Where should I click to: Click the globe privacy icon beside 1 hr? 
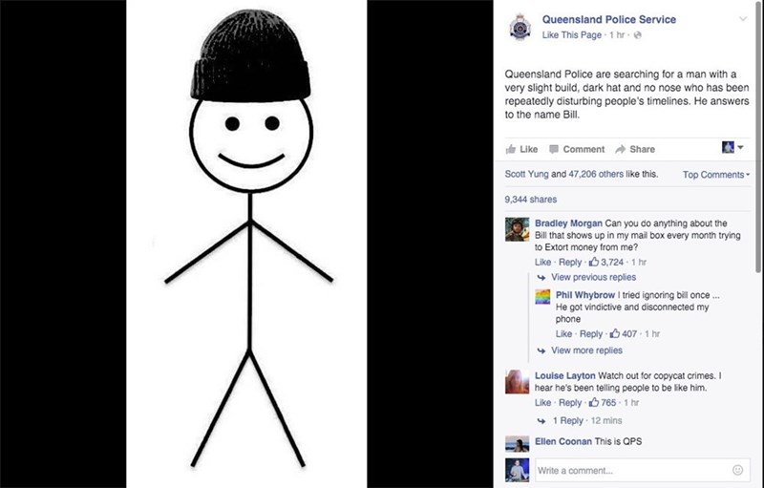(x=637, y=35)
